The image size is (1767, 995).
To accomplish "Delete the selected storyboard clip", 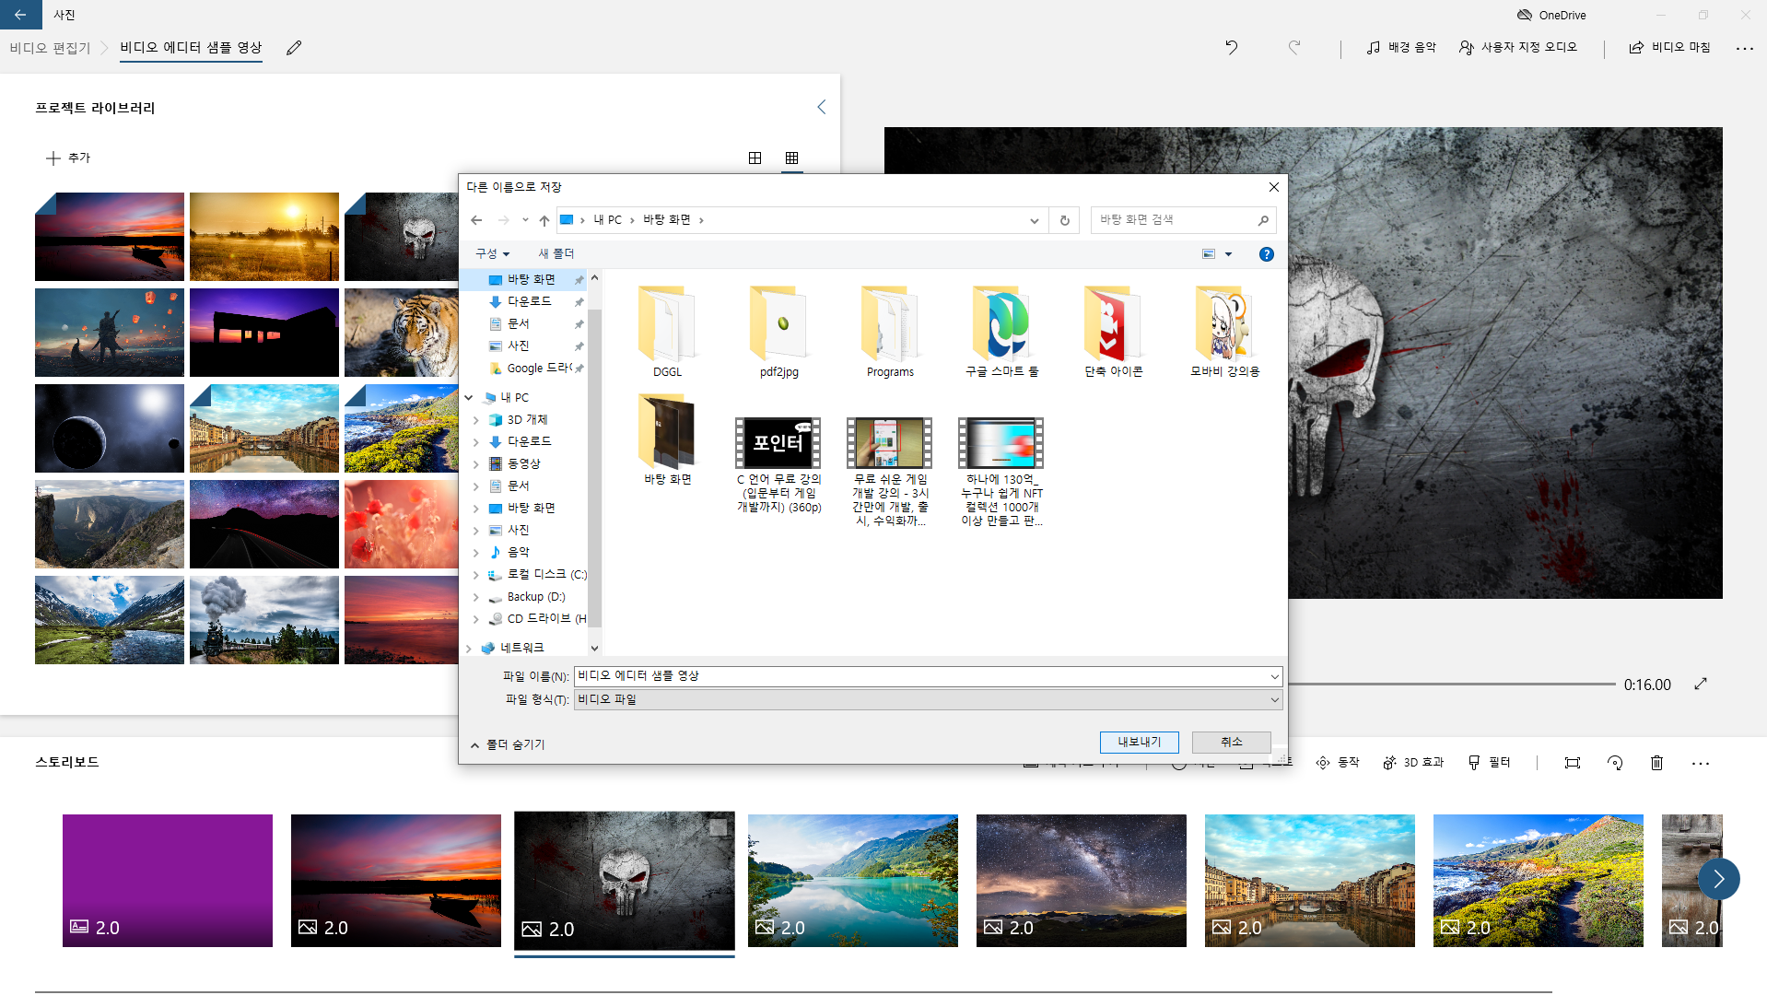I will [1656, 763].
